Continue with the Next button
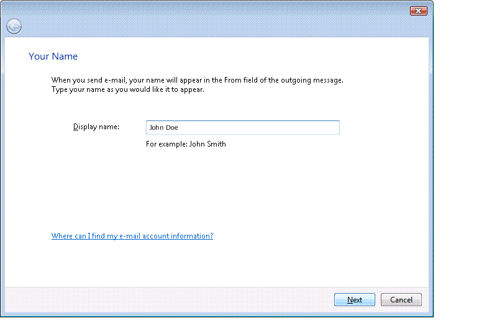The height and width of the screenshot is (326, 497). [354, 300]
